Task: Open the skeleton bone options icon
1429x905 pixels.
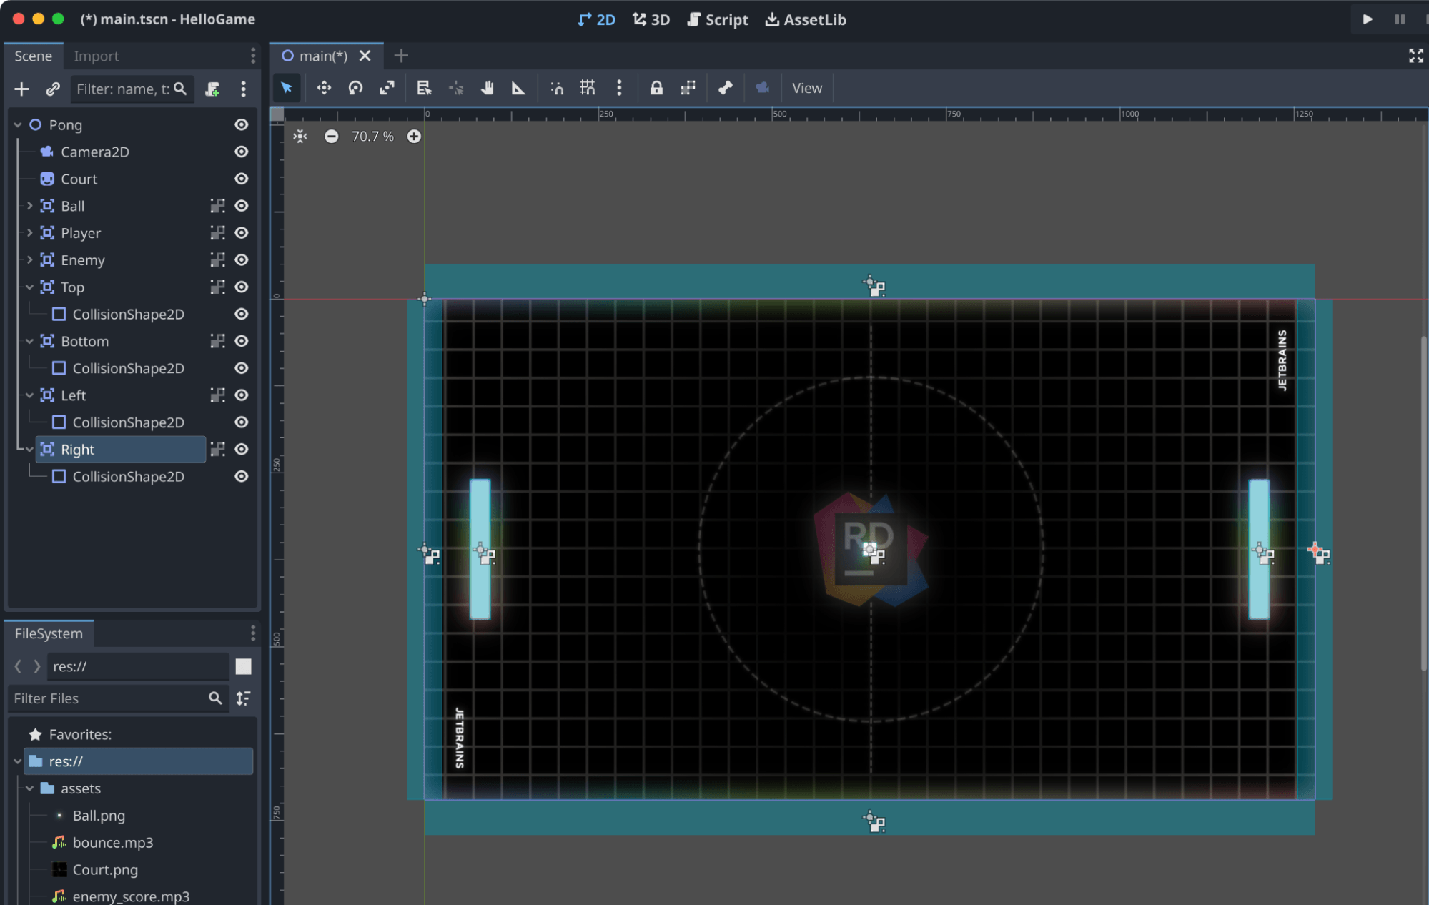Action: tap(726, 88)
